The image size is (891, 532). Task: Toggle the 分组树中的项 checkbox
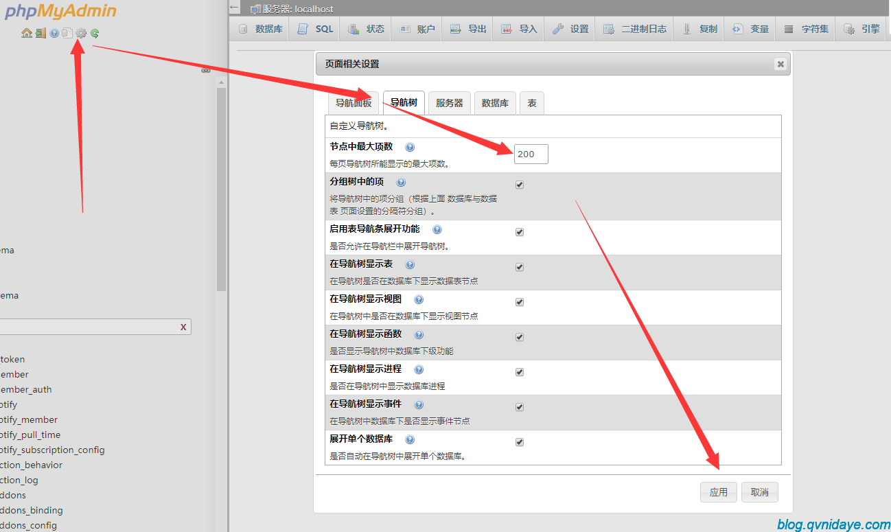click(520, 185)
